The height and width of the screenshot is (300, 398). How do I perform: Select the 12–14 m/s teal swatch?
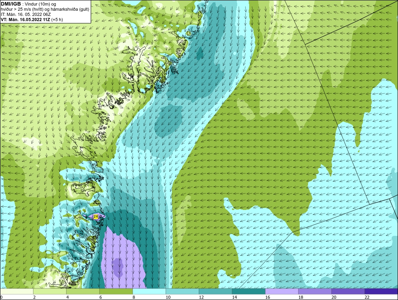point(215,291)
